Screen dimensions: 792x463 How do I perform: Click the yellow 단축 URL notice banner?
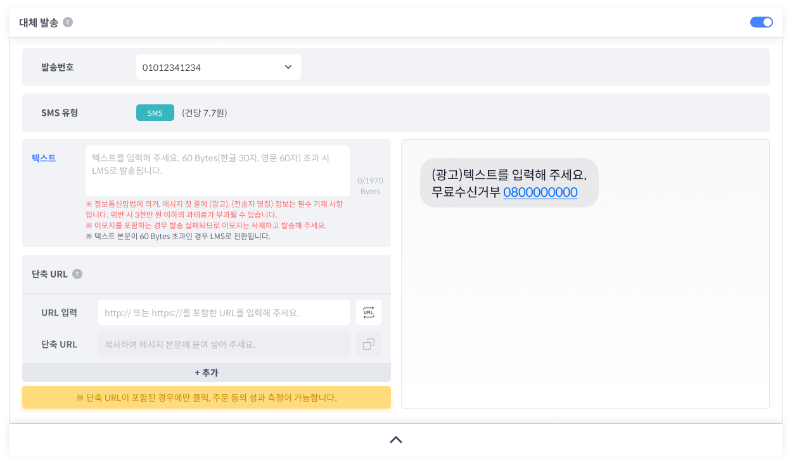[206, 398]
